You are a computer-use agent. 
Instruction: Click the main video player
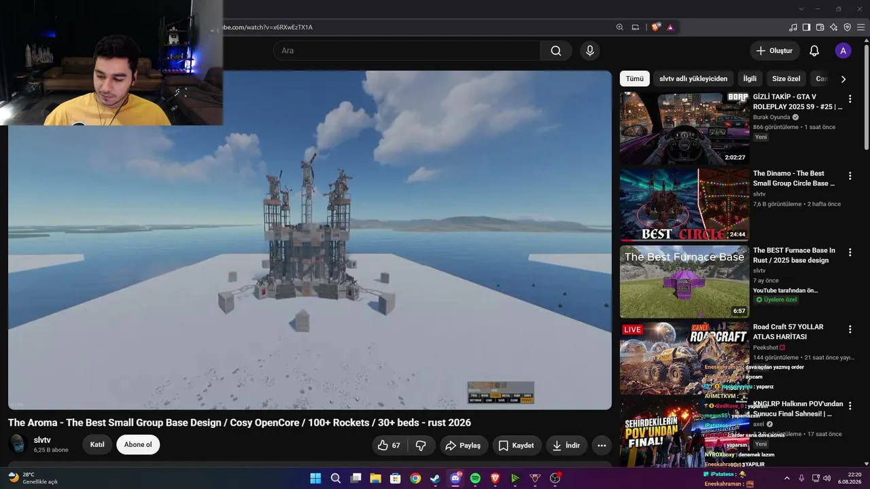[x=310, y=240]
